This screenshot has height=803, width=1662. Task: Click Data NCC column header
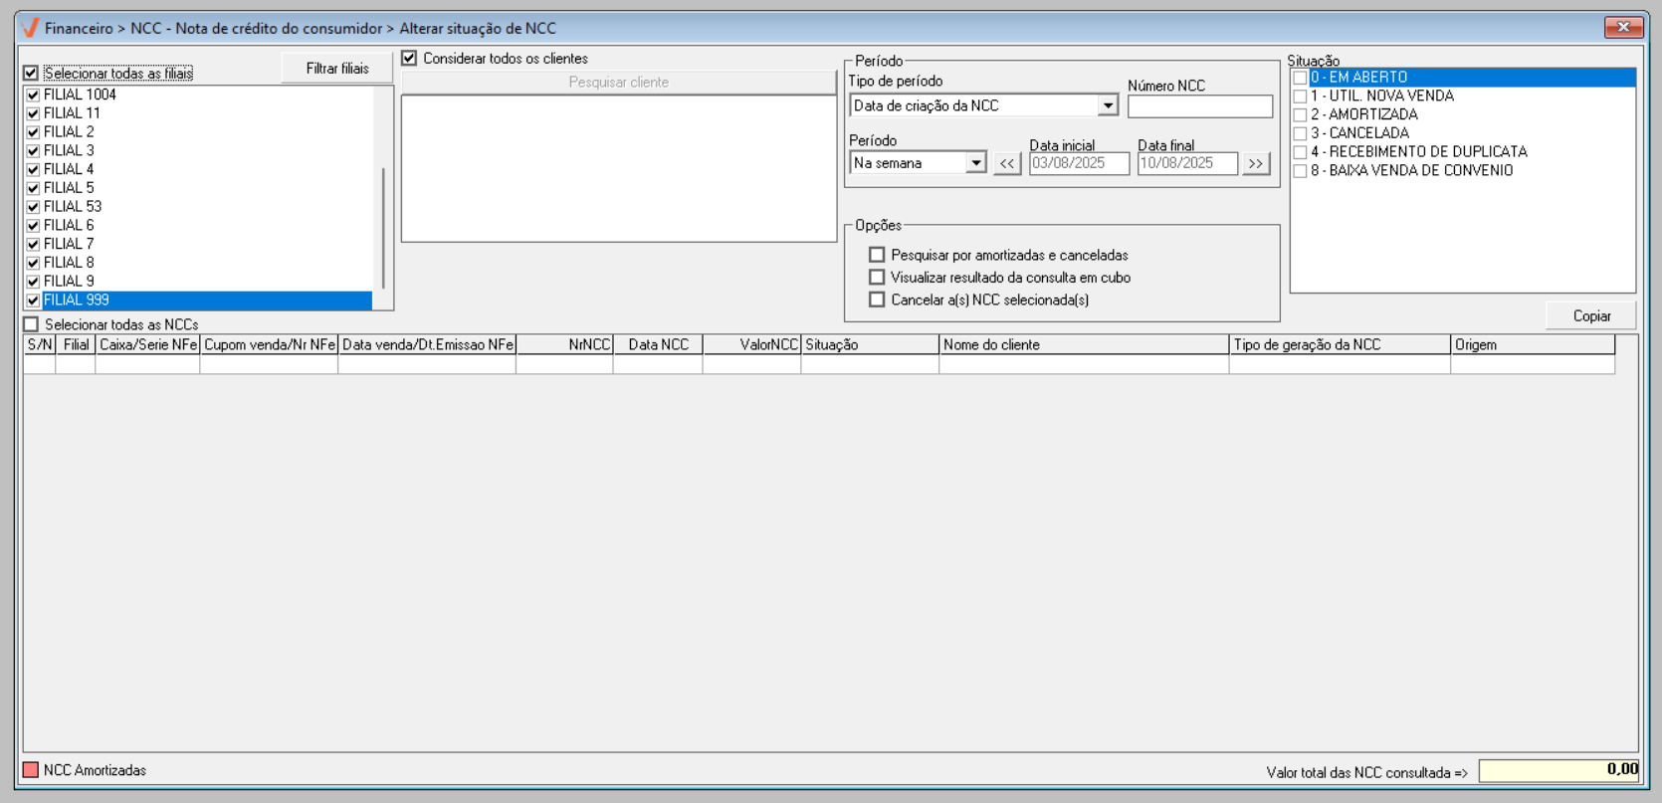coord(659,344)
